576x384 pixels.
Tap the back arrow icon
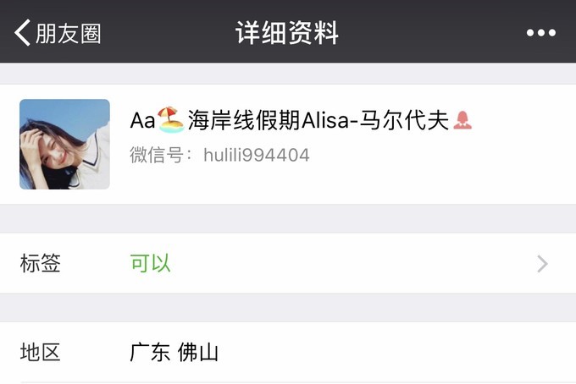(x=22, y=33)
